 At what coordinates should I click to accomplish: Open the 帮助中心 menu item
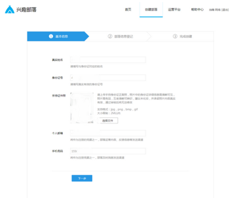pyautogui.click(x=197, y=10)
